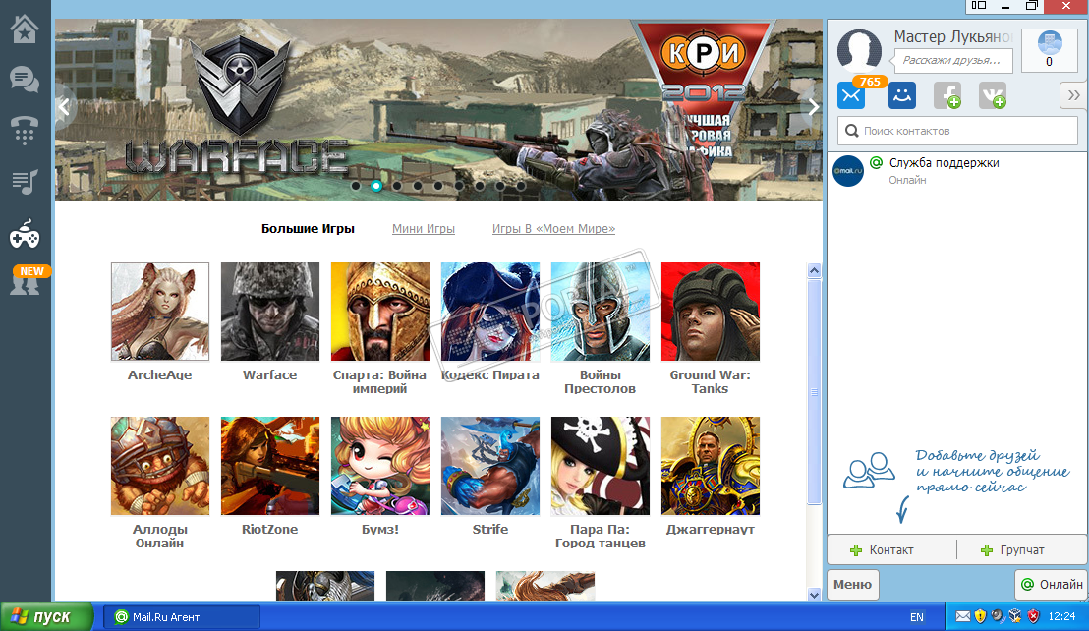Click the taskbar clock 12:24
Image resolution: width=1089 pixels, height=631 pixels.
click(x=1061, y=615)
